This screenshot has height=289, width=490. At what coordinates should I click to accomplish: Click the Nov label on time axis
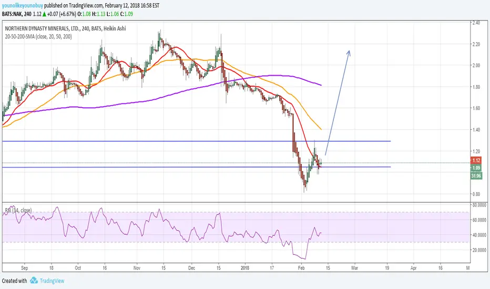[x=137, y=268]
